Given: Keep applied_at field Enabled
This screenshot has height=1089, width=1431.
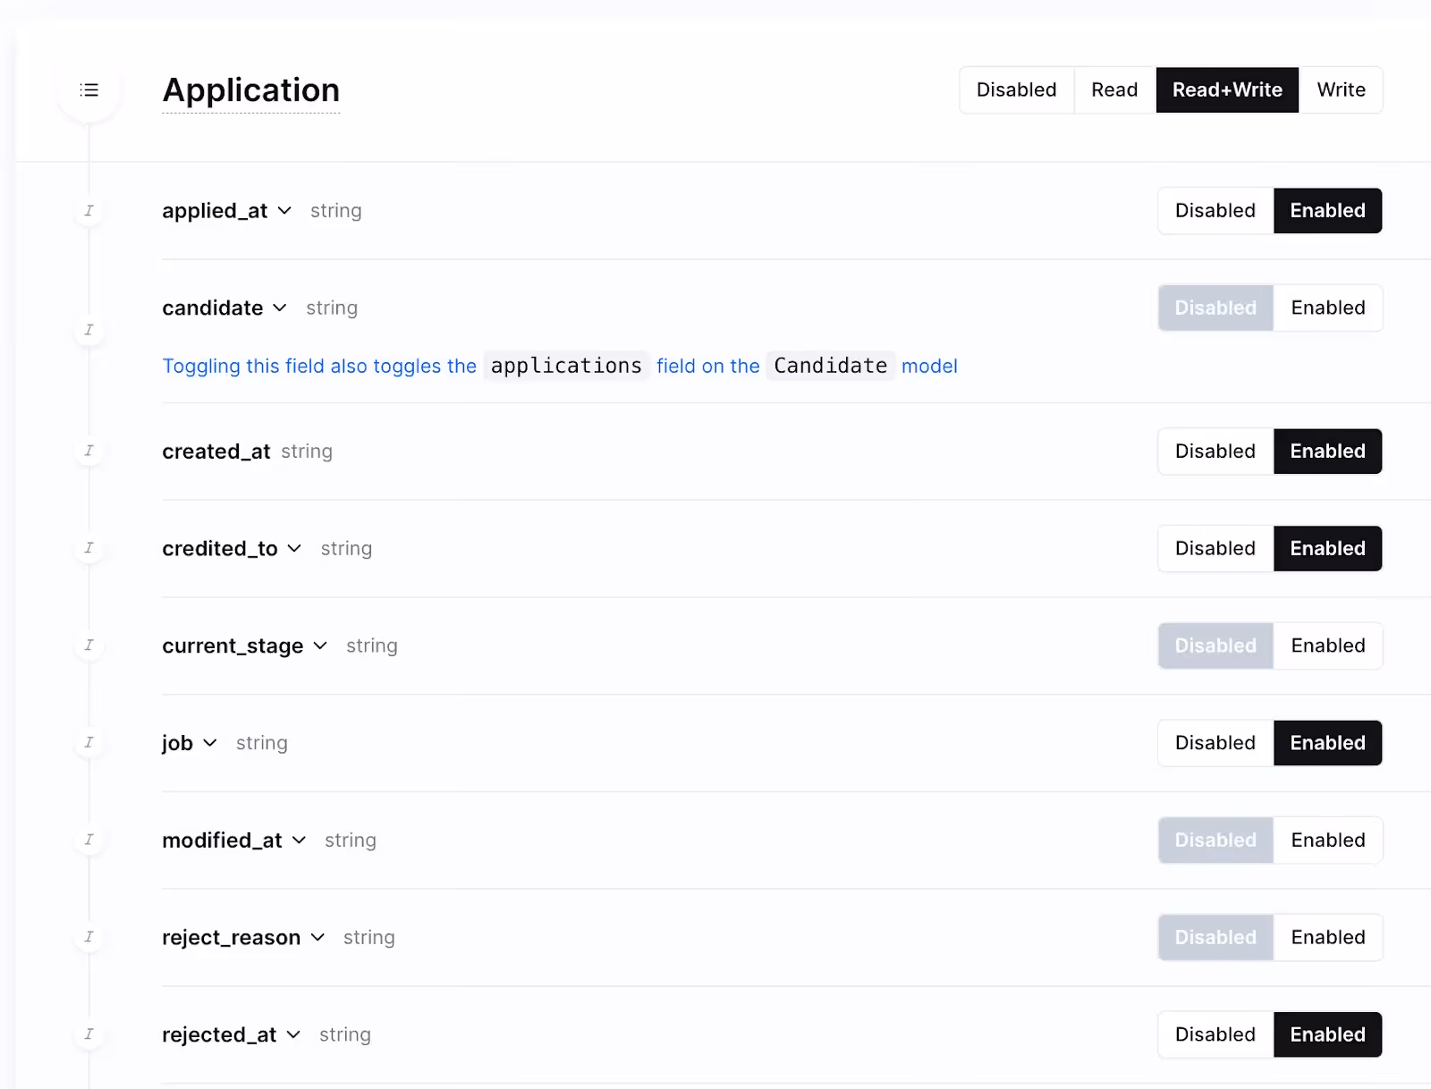Looking at the screenshot, I should coord(1327,211).
